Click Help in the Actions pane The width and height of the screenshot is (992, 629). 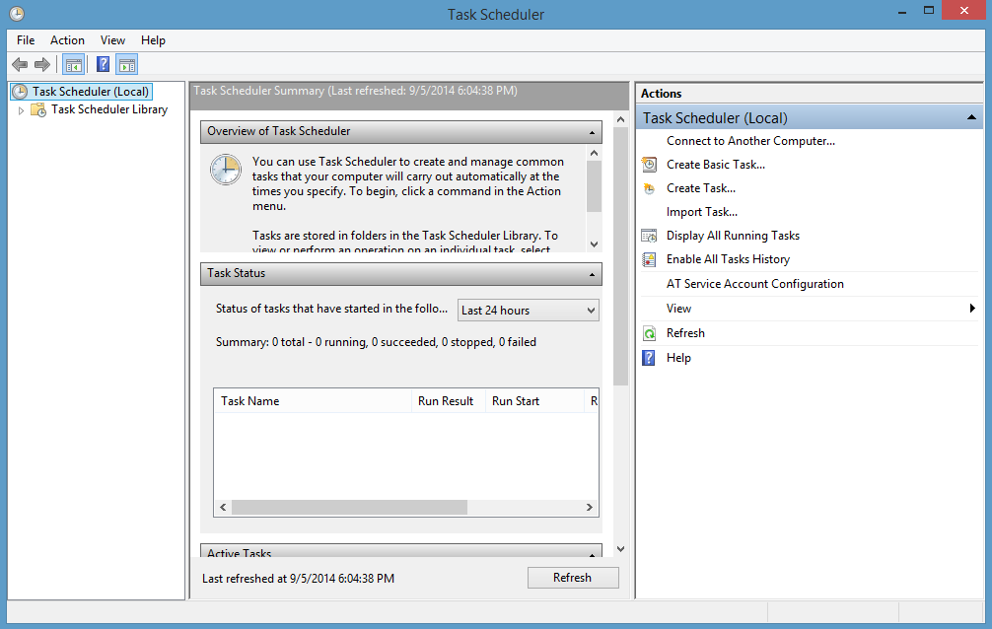[x=678, y=358]
